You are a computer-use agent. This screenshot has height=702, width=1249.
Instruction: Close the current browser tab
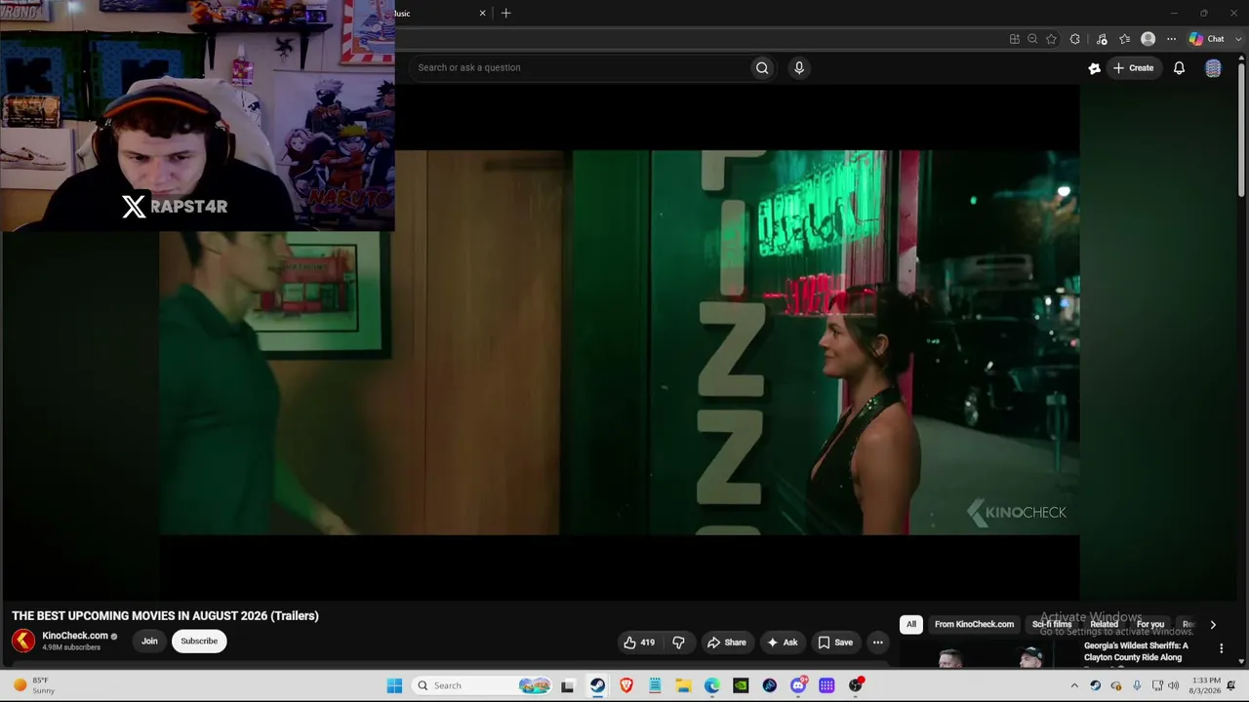[x=482, y=14]
